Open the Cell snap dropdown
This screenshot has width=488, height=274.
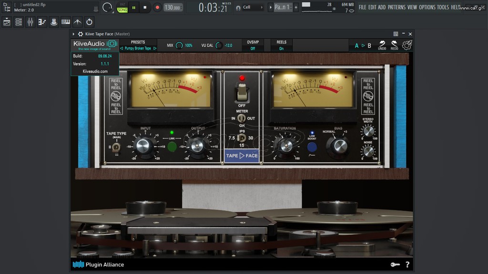(x=253, y=7)
